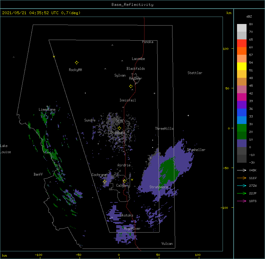
Task: Pick the magenta 42-39 dBZ swatch
Action: 242,97
